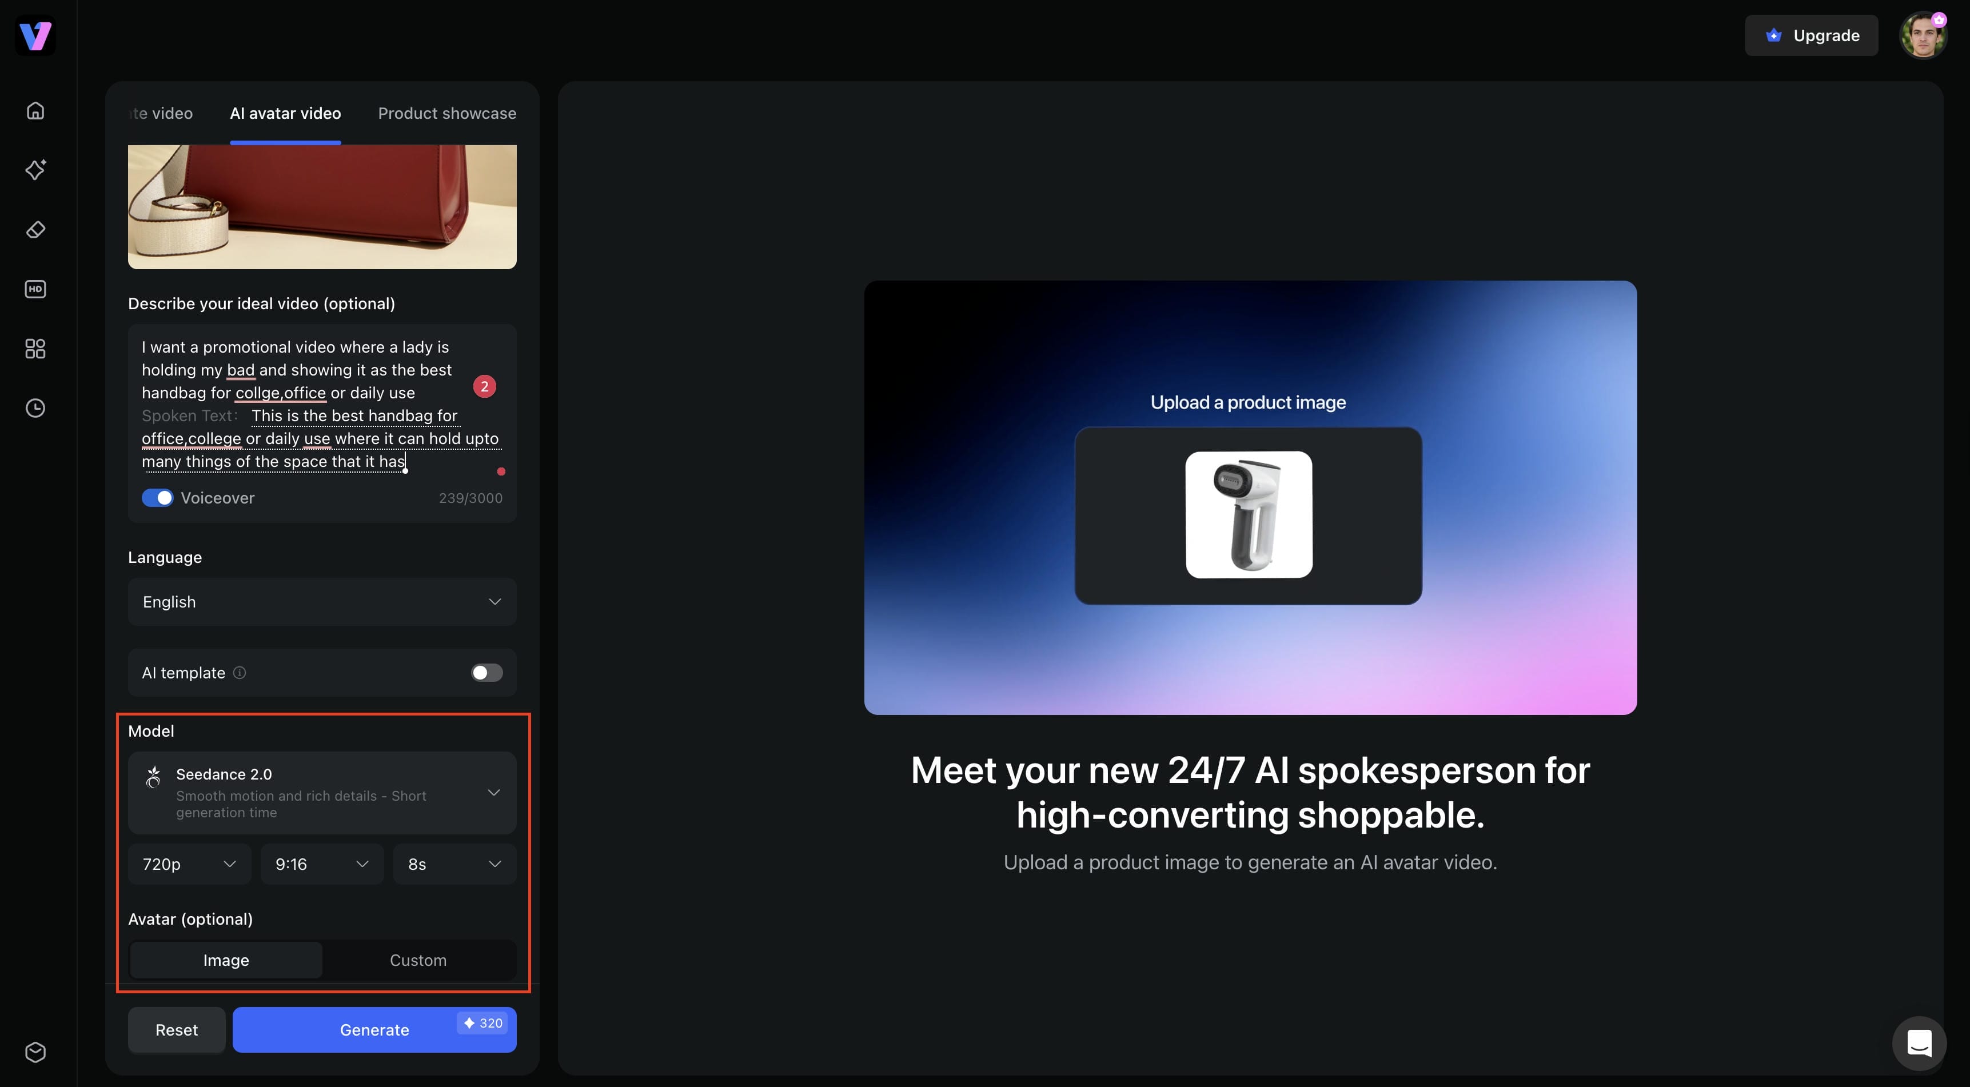Image resolution: width=1970 pixels, height=1087 pixels.
Task: Select the Custom avatar option
Action: [x=418, y=960]
